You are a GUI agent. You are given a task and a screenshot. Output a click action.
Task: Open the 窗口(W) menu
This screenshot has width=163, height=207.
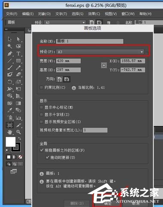(128, 14)
